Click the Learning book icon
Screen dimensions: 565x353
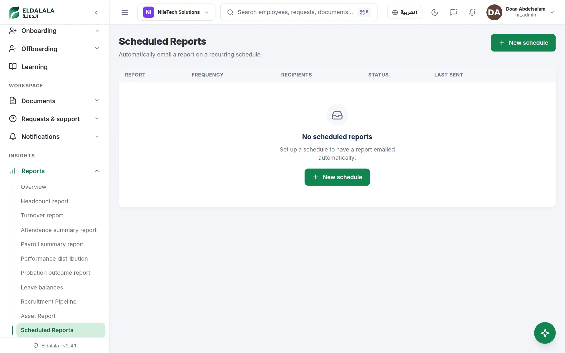coord(13,67)
